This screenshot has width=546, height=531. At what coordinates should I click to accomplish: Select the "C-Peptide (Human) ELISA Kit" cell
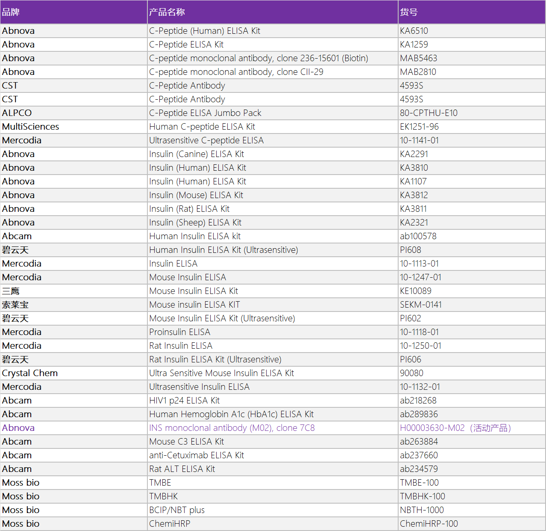[205, 31]
